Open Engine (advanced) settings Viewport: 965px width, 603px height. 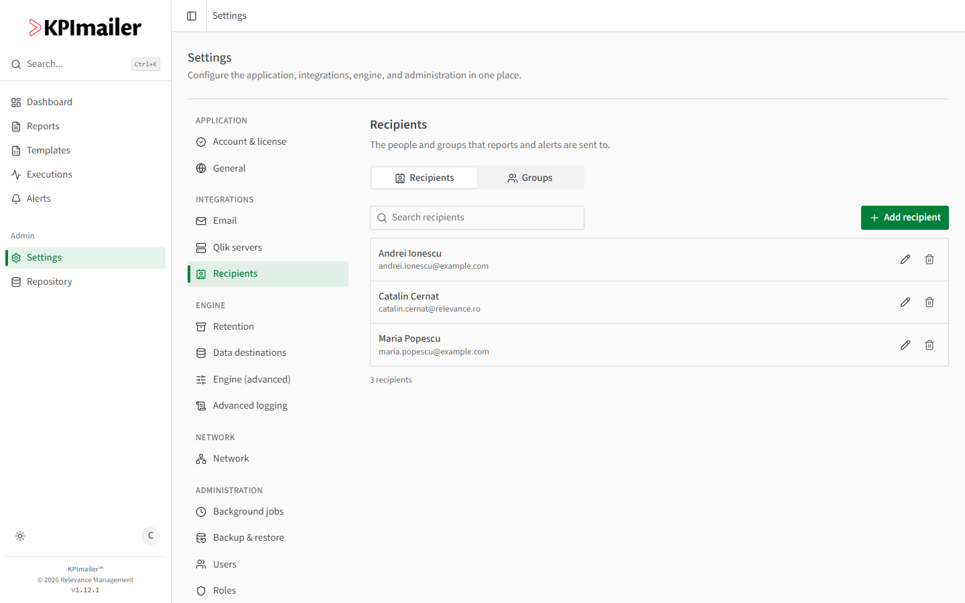pos(268,379)
